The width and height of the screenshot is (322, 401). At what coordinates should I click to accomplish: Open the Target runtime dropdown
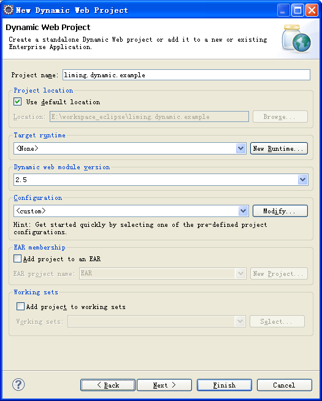tap(240, 148)
